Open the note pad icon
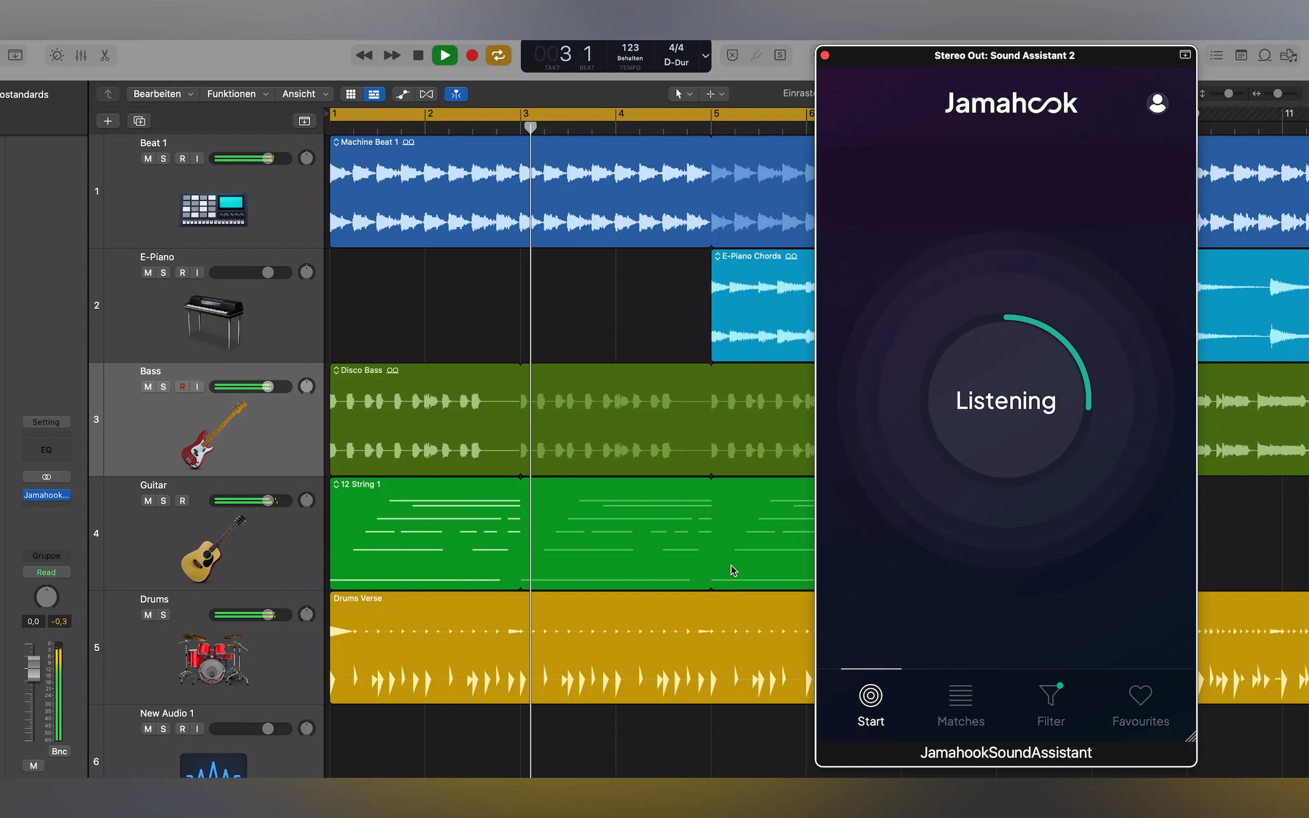Image resolution: width=1309 pixels, height=818 pixels. (x=1241, y=55)
